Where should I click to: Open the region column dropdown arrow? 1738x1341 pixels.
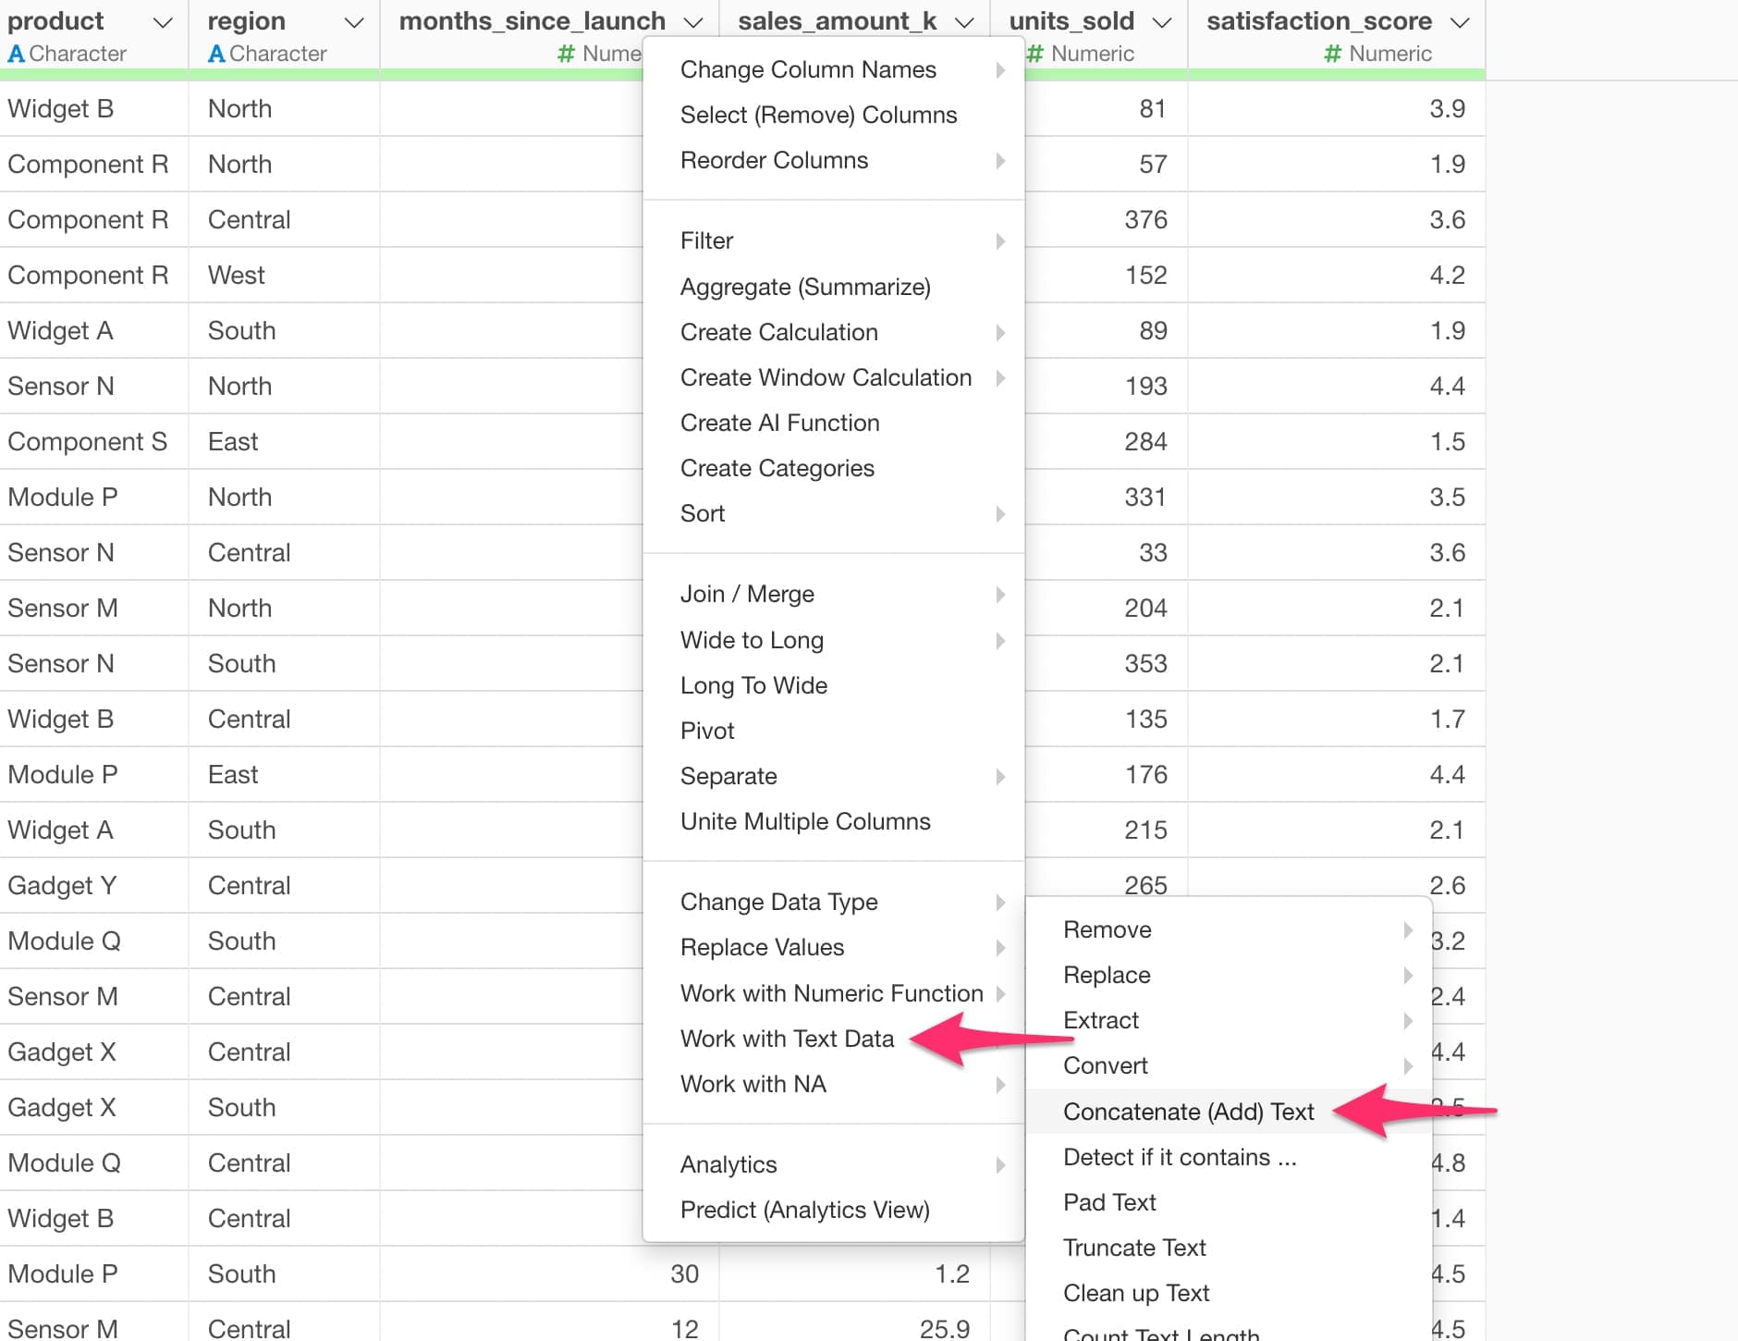[353, 22]
